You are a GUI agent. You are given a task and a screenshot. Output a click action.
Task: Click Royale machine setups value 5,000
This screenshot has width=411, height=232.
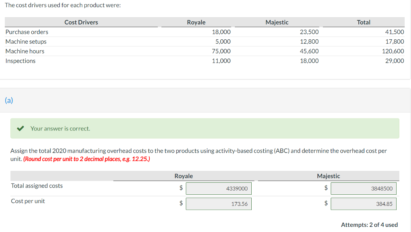coord(223,41)
